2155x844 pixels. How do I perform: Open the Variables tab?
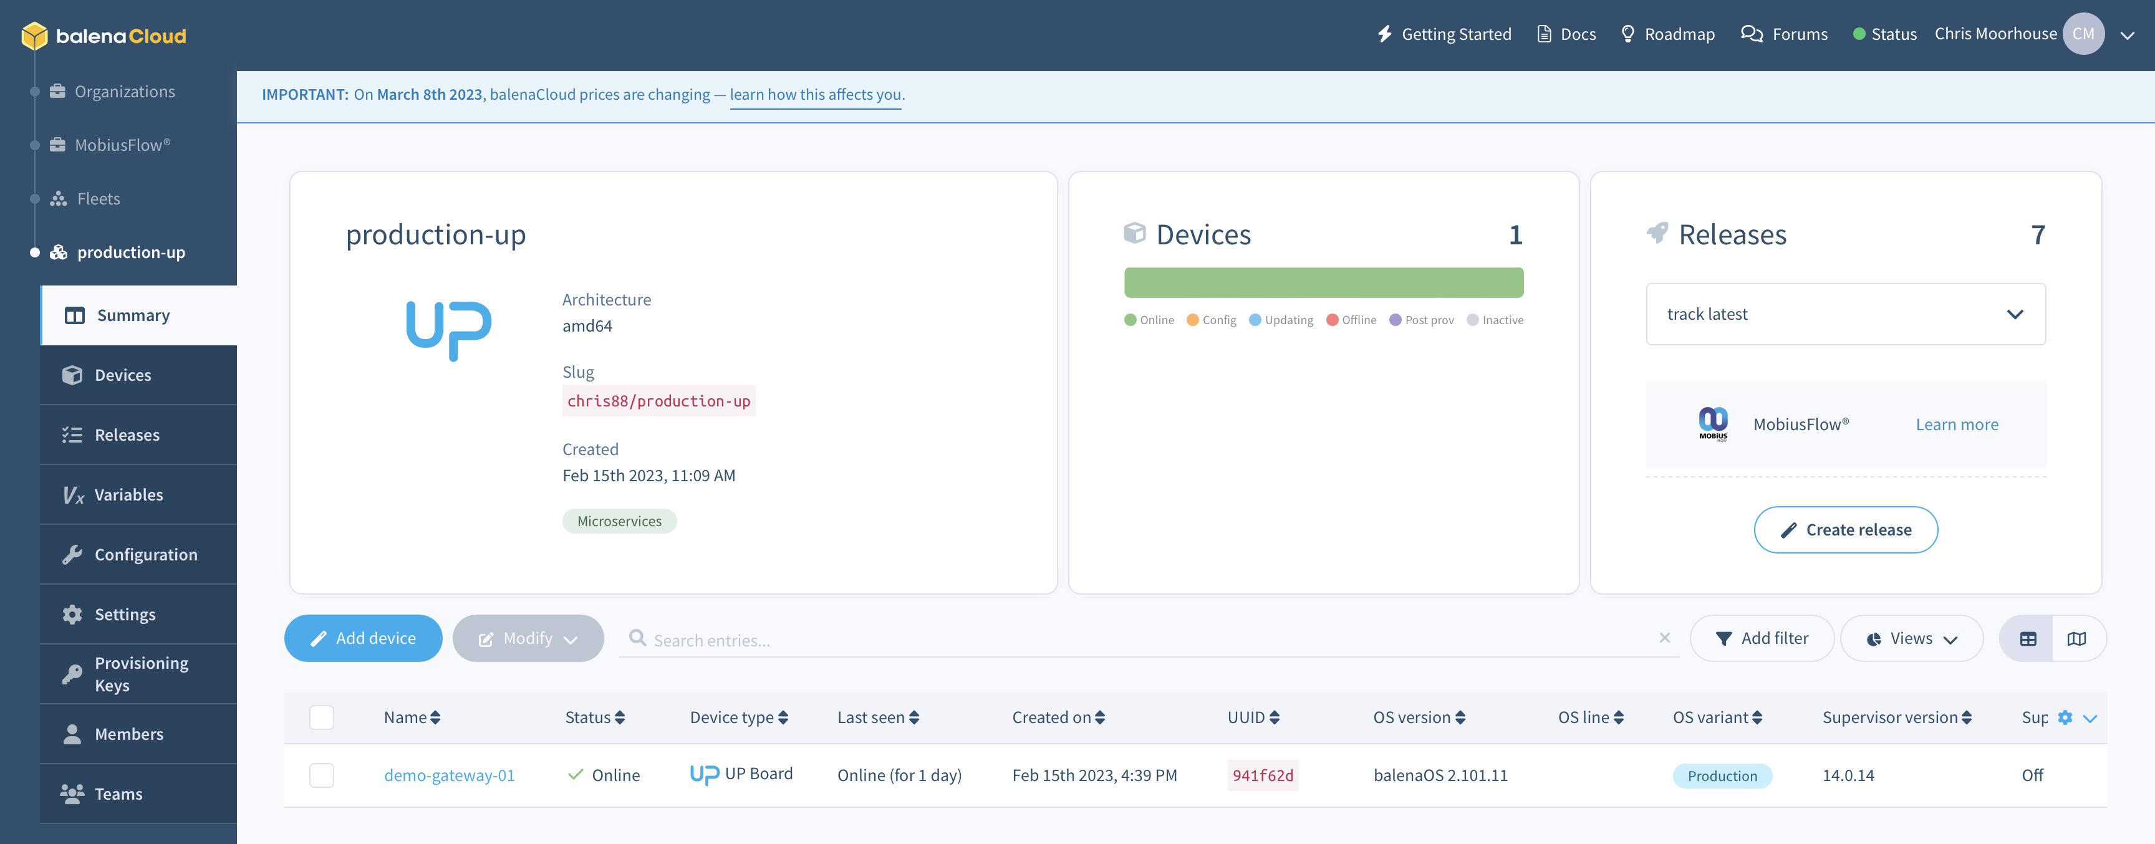pos(139,494)
